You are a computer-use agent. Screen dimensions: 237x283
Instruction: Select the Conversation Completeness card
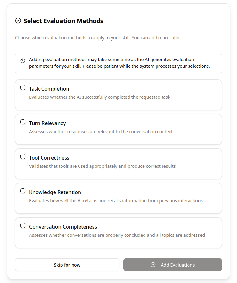[x=118, y=233]
